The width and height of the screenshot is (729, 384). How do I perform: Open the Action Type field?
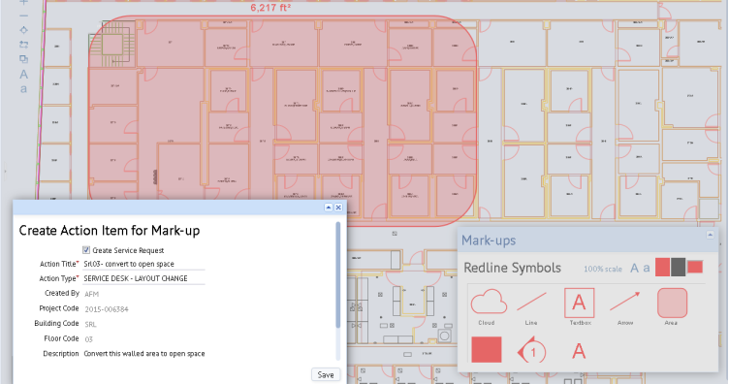tap(143, 278)
